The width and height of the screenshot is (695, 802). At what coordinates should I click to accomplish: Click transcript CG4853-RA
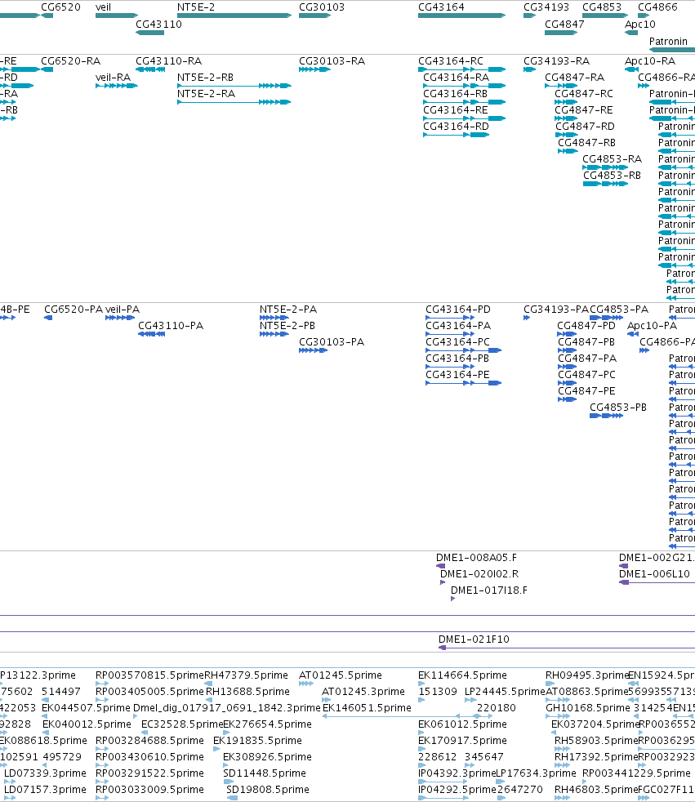pyautogui.click(x=613, y=159)
